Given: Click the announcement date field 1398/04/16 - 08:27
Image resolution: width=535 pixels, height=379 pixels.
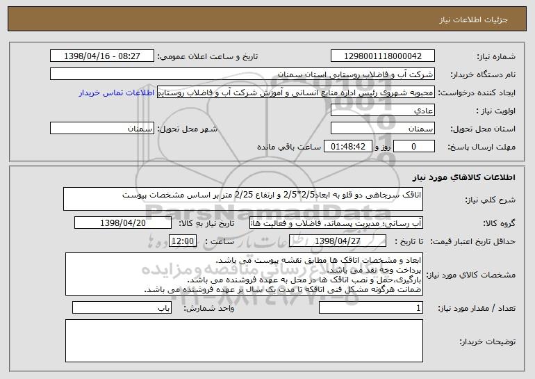Looking at the screenshot, I should click(102, 56).
